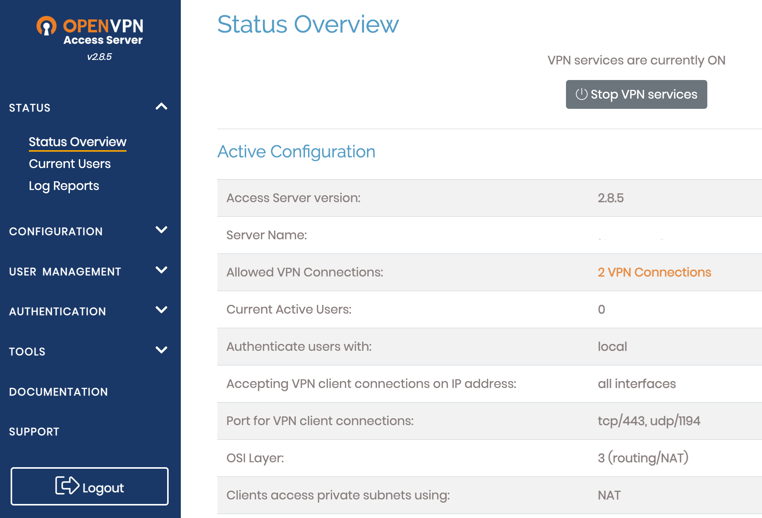Expand the USER MANAGEMENT menu
Image resolution: width=762 pixels, height=518 pixels.
coord(161,270)
